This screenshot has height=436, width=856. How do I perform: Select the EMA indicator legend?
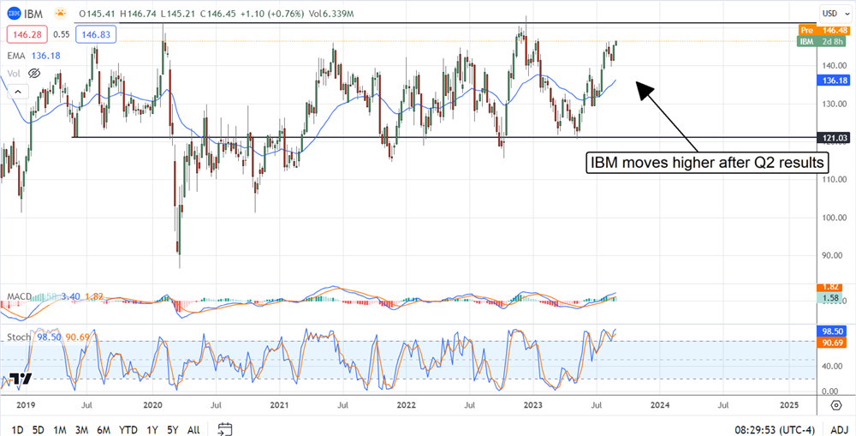pos(16,56)
